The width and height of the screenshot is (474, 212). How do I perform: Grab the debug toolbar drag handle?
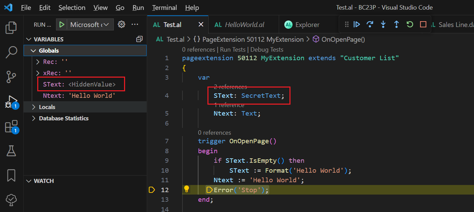(x=347, y=24)
